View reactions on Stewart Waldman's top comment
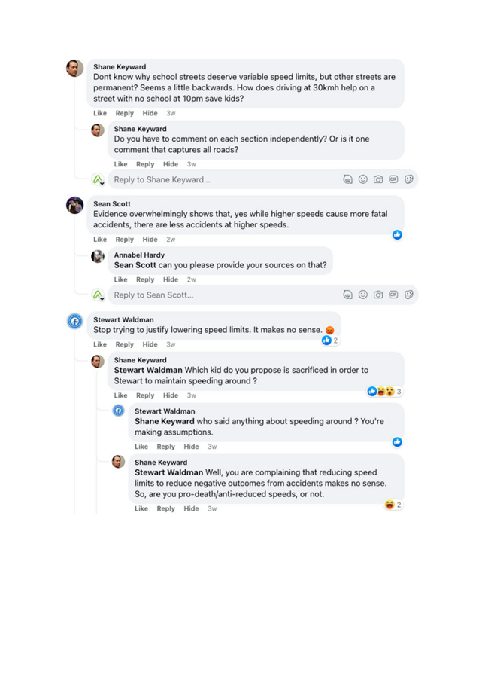Screen dimensions: 485x687 click(x=330, y=340)
